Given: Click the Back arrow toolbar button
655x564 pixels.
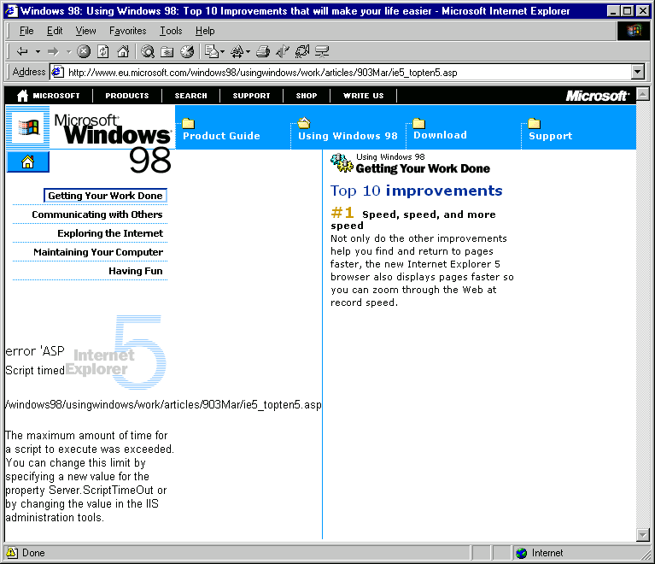Looking at the screenshot, I should coord(21,51).
